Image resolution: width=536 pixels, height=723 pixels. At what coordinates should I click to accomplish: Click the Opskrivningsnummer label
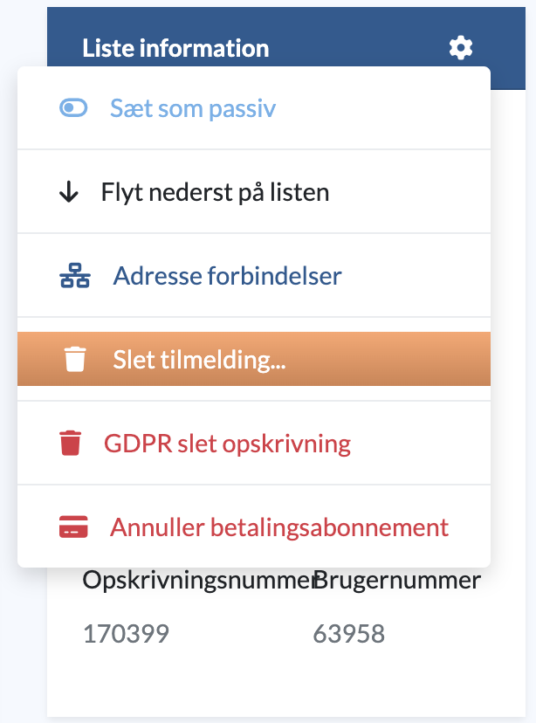198,580
